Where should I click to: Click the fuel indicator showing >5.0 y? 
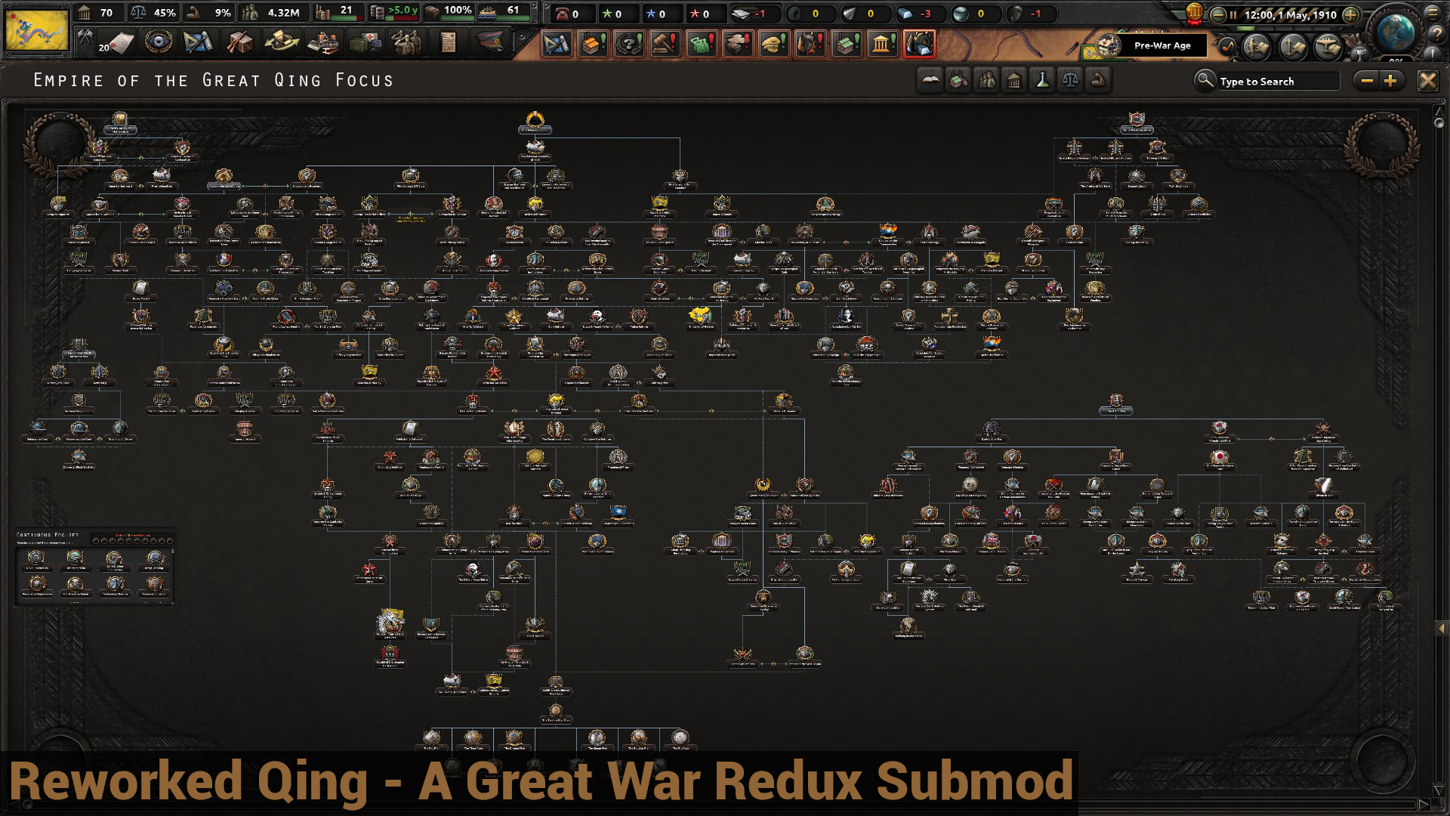(394, 12)
